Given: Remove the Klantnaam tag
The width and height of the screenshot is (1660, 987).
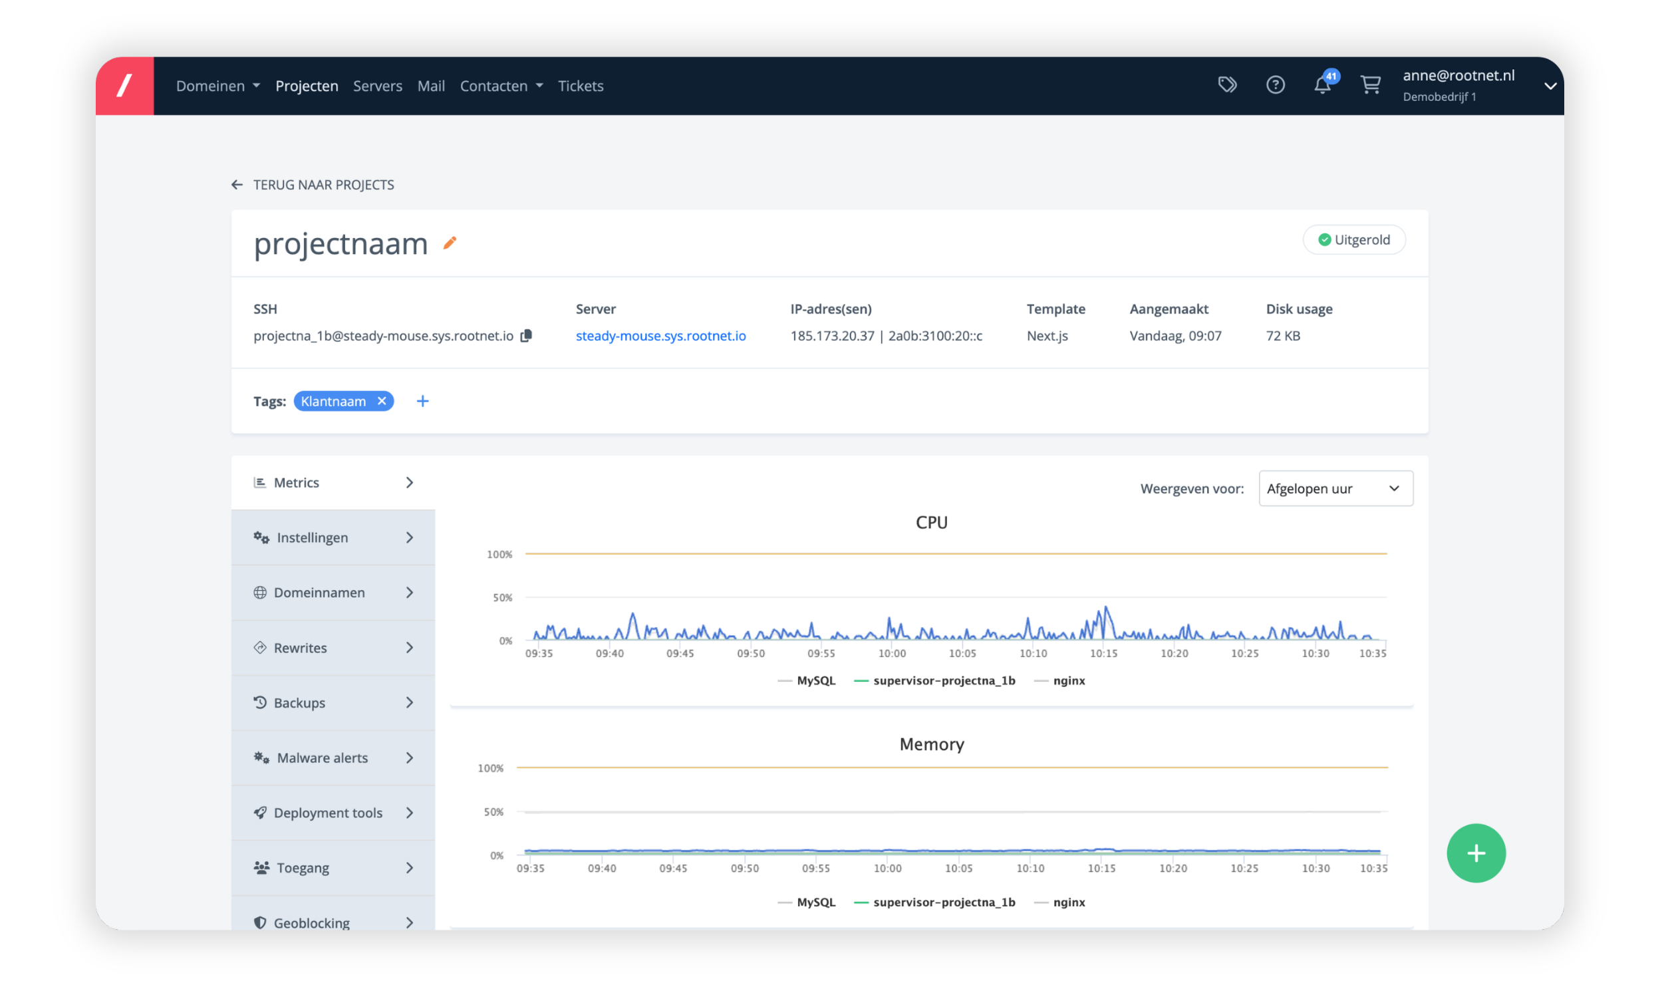Looking at the screenshot, I should 382,400.
